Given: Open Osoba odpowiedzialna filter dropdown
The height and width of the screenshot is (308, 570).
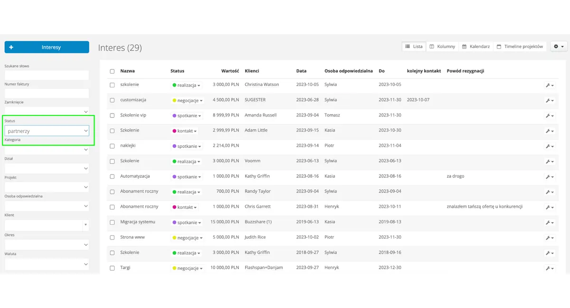Looking at the screenshot, I should pos(47,206).
